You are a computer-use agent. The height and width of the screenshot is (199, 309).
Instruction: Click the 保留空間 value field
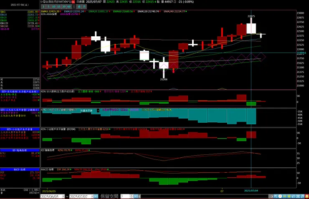tap(125, 196)
